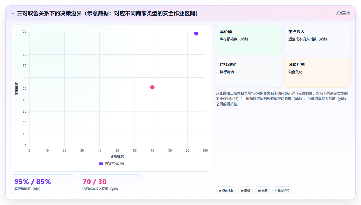Click 执行流转 text in 持续观察 card
Screen dimensions: 361x205
[x=227, y=72]
